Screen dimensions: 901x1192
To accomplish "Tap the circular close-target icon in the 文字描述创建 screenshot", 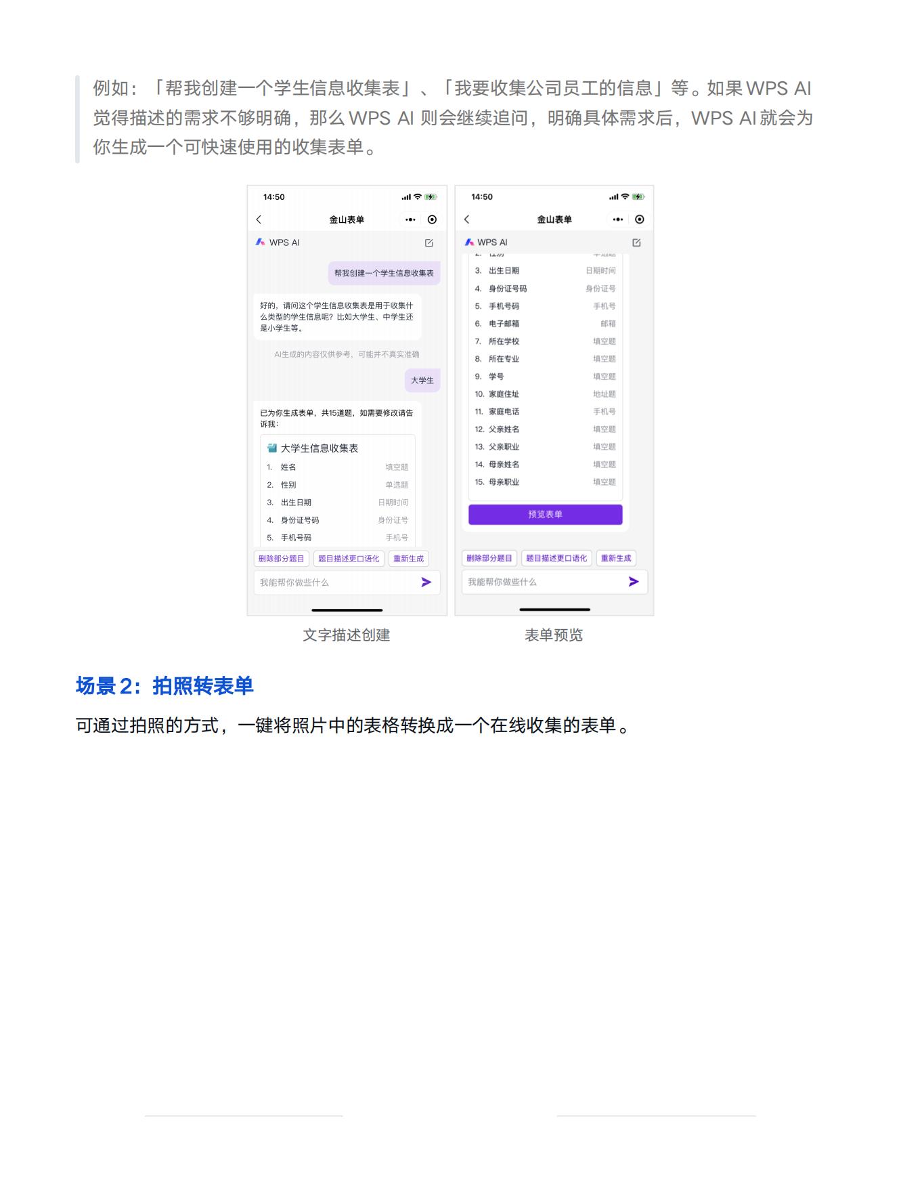I will 432,219.
